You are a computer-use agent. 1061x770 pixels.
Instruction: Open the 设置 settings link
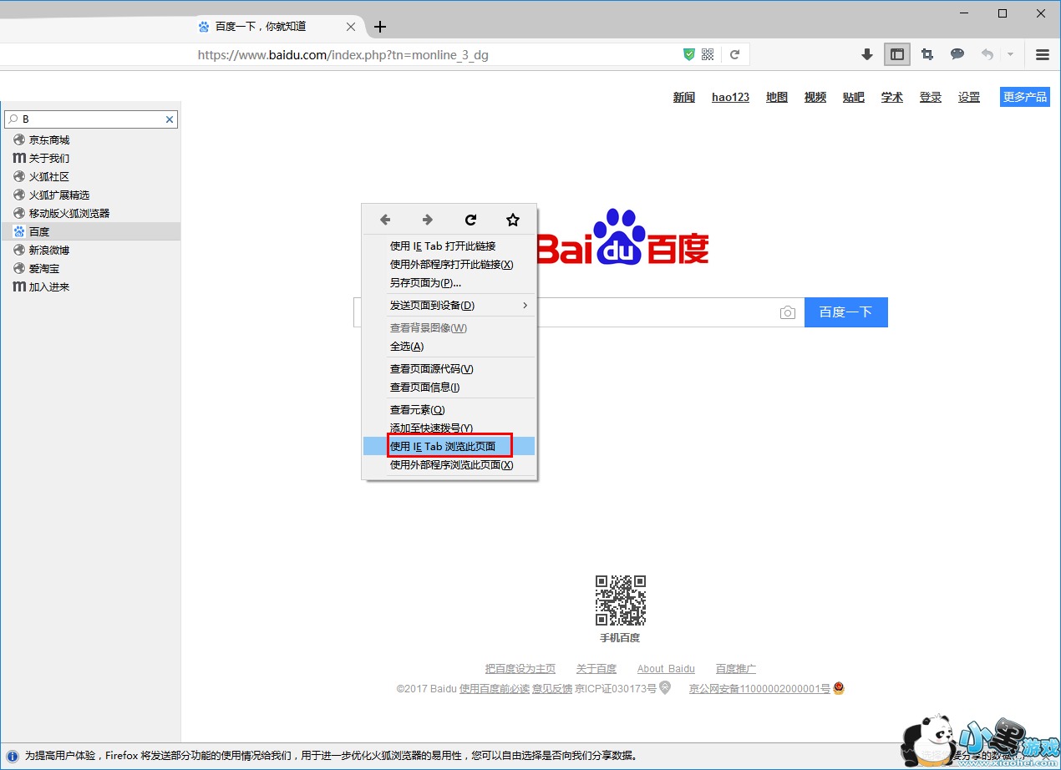click(969, 97)
